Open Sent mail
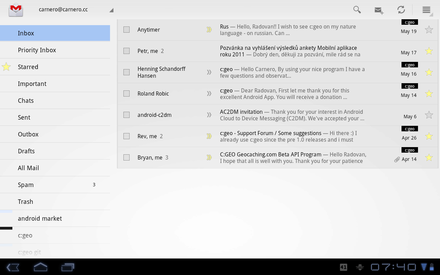The image size is (440, 275). point(55,118)
